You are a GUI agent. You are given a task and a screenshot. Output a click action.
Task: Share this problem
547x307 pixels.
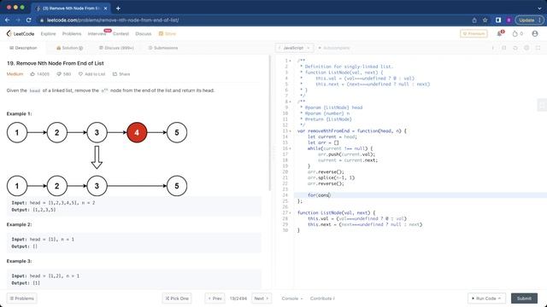pos(121,74)
